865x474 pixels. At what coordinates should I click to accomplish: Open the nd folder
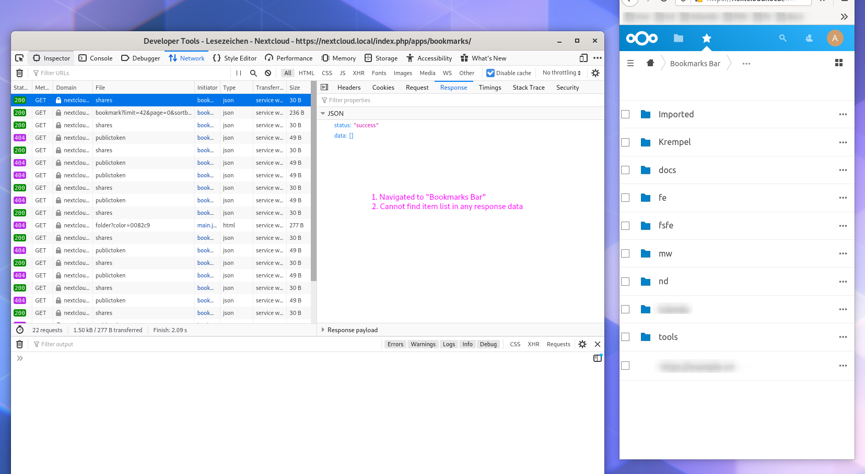[663, 282]
